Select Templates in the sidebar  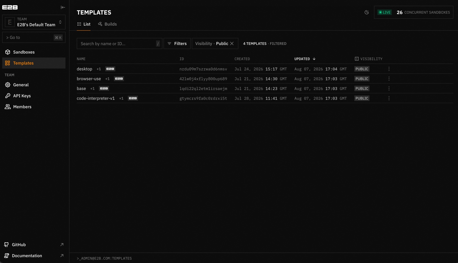point(34,63)
